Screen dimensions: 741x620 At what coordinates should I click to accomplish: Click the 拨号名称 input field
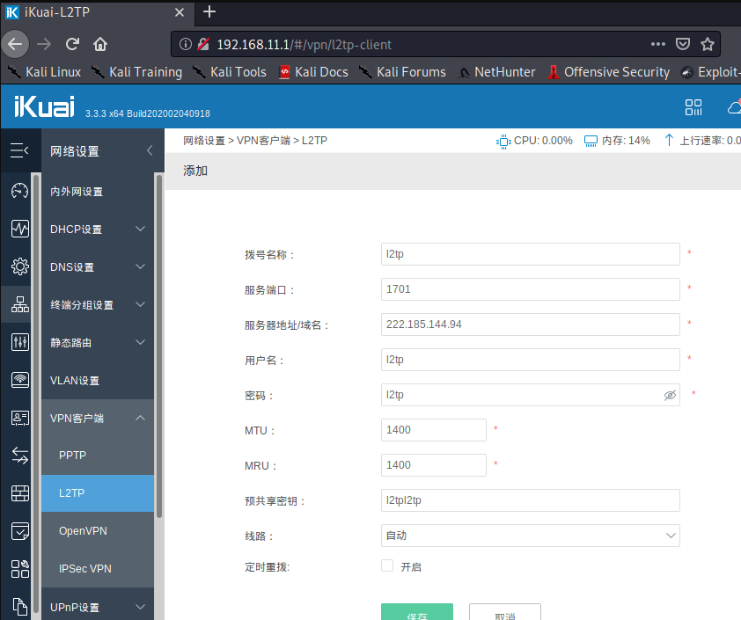[531, 254]
